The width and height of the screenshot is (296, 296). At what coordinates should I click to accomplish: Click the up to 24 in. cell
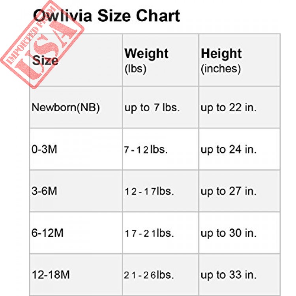pyautogui.click(x=240, y=149)
